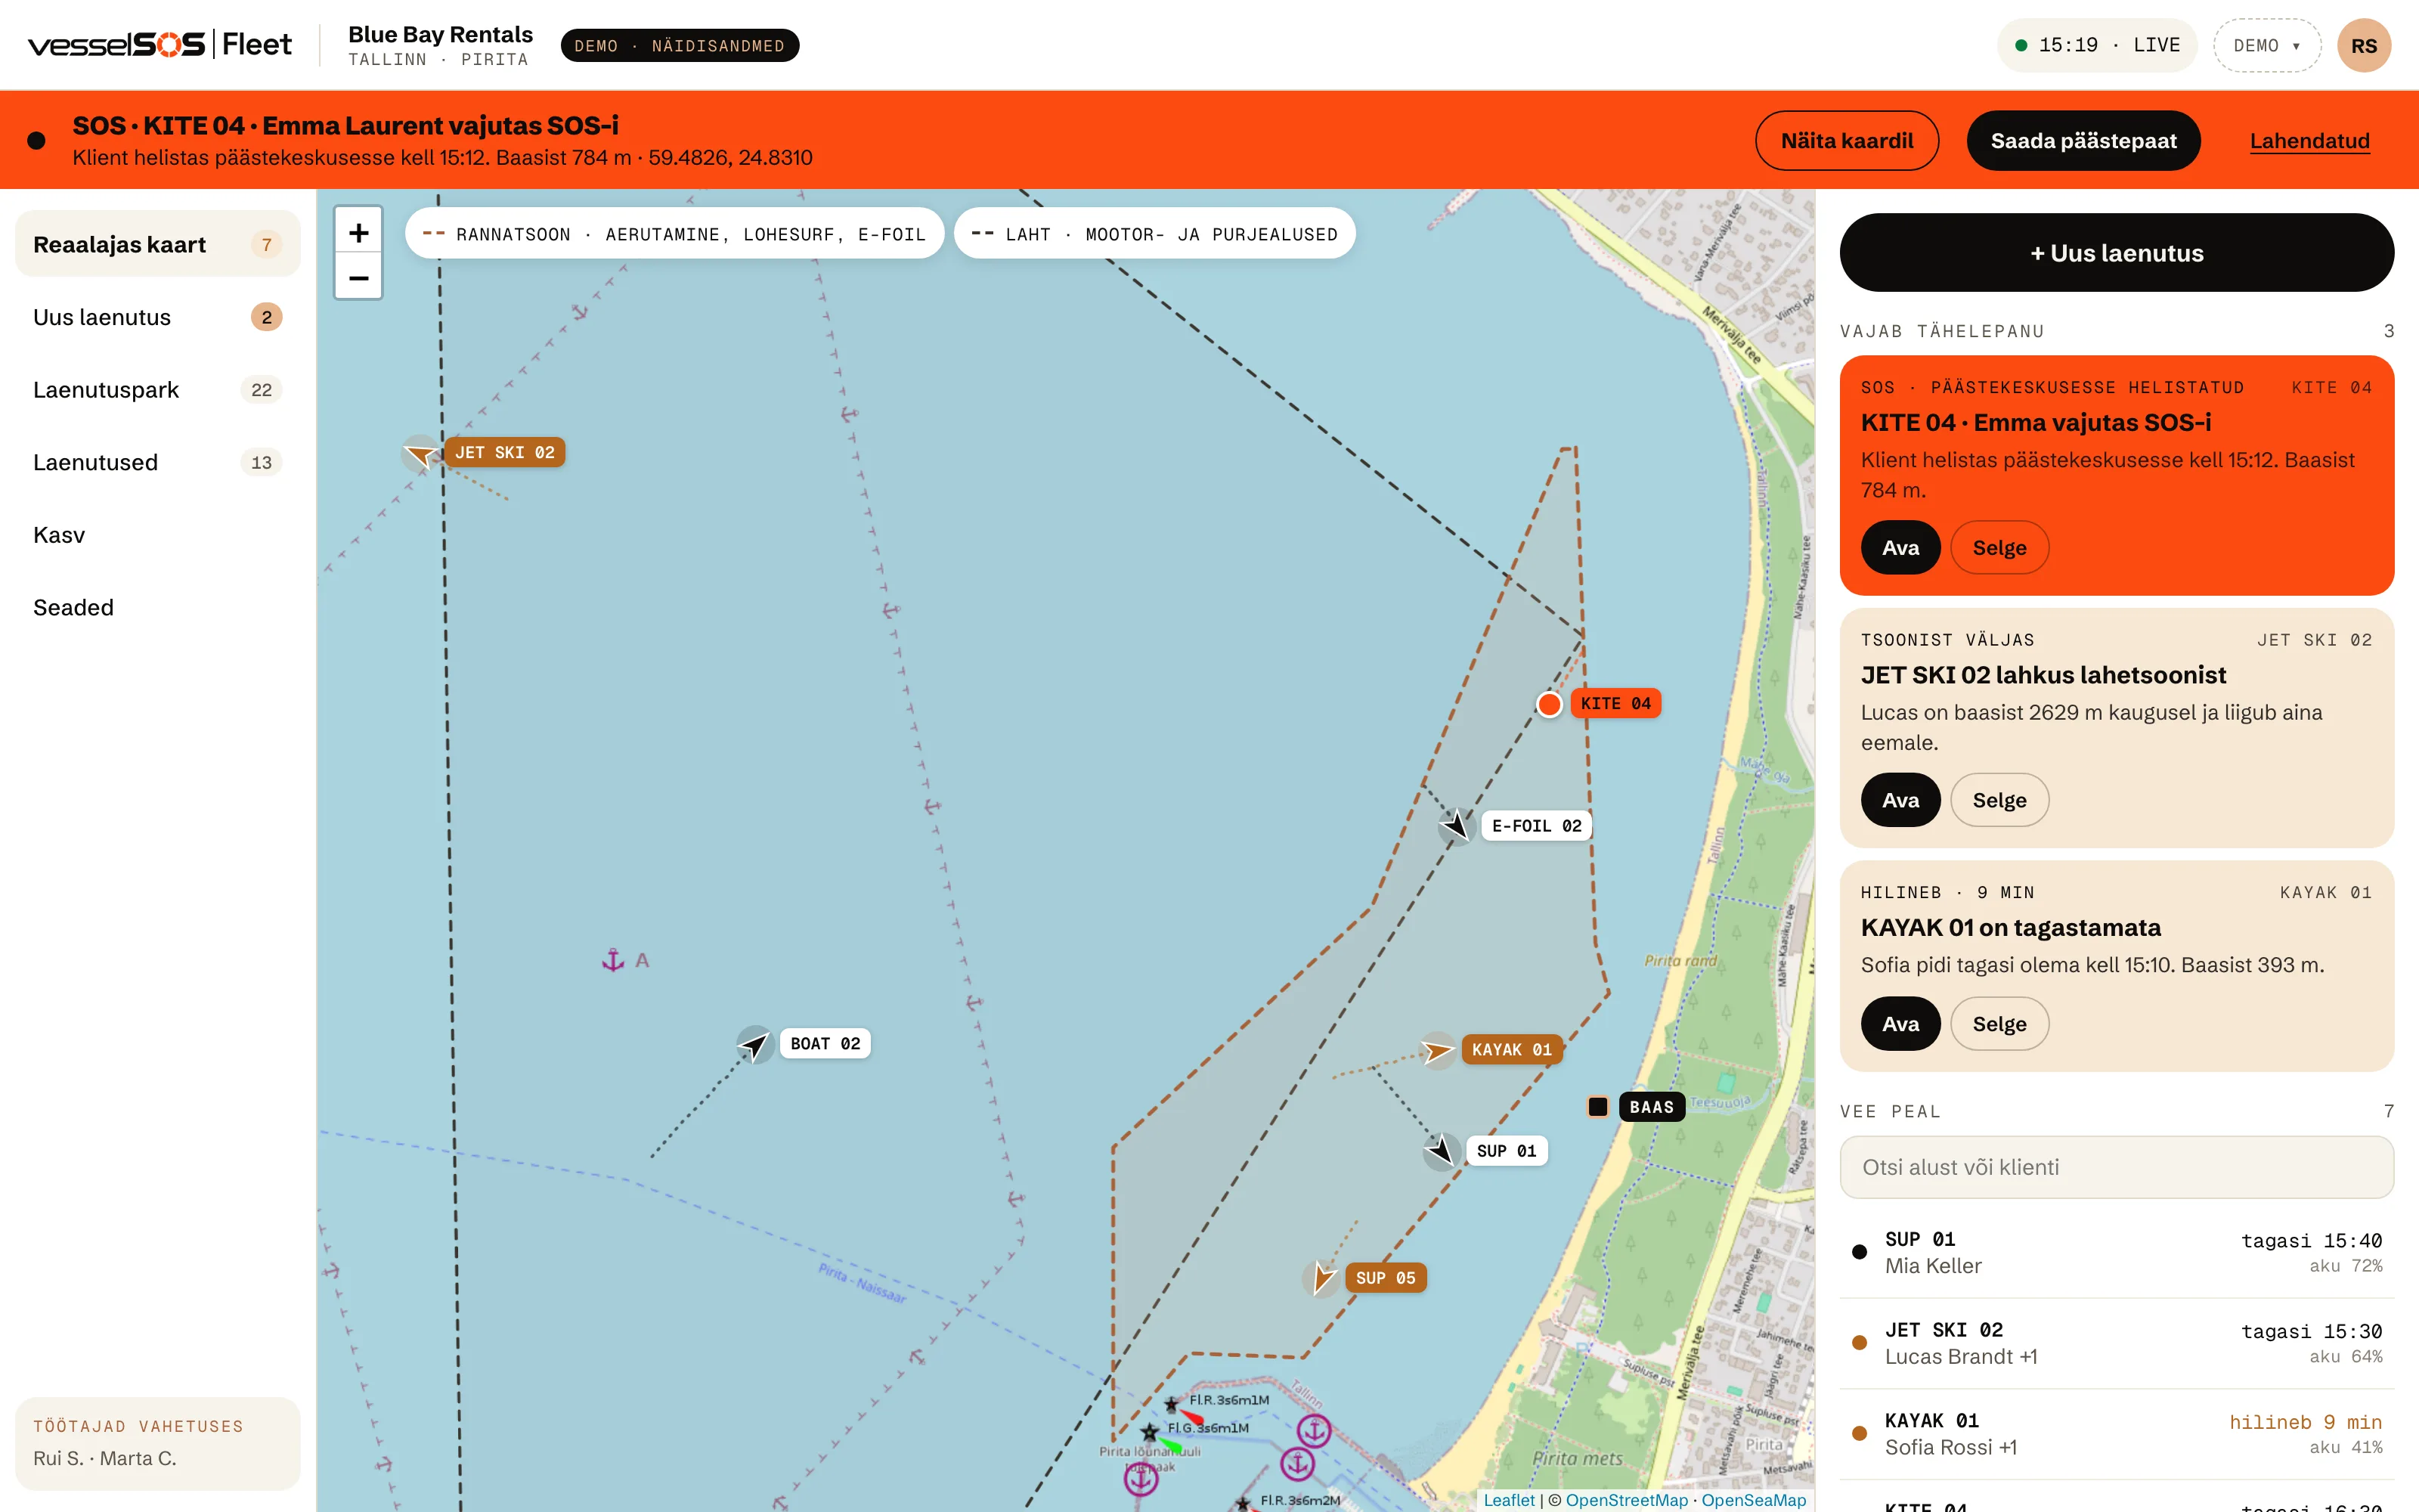2419x1512 pixels.
Task: Open Seaded settings in sidebar
Action: [158, 607]
